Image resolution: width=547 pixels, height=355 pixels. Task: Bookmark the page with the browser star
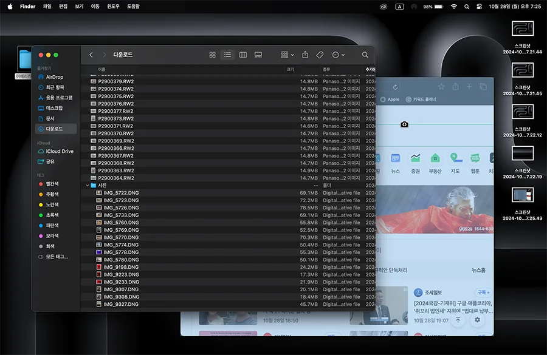point(441,87)
